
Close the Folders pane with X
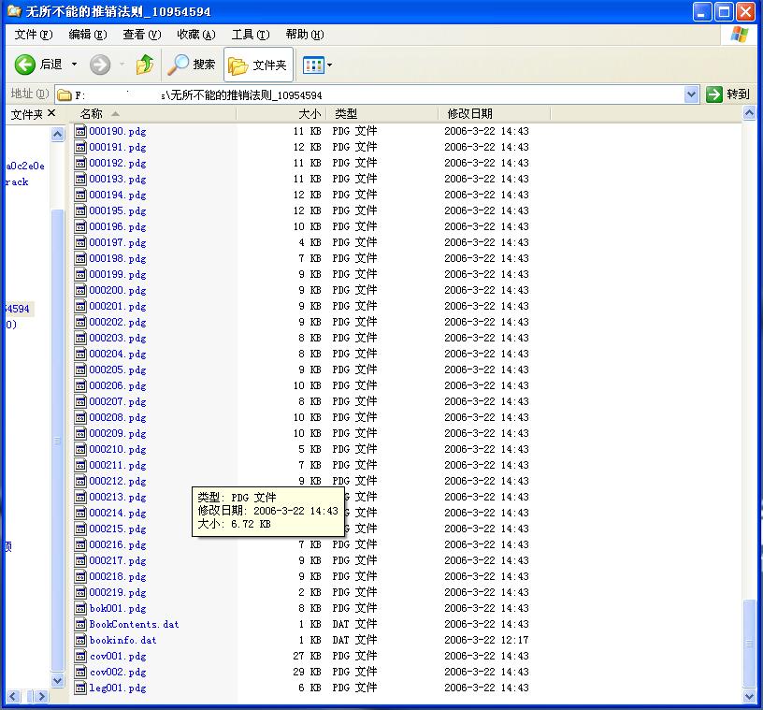(x=51, y=113)
